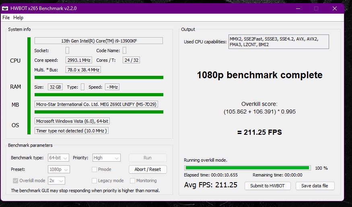
Task: Click the Microsoft Windows Vista OS field
Action: click(x=72, y=121)
